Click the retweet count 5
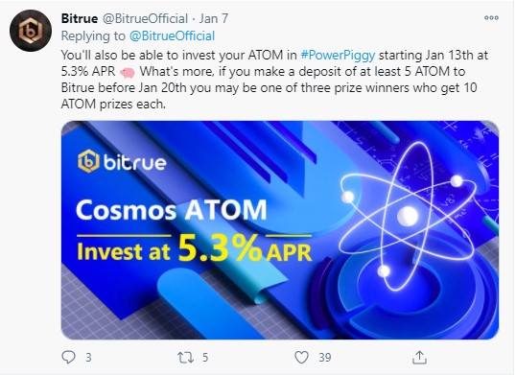 click(205, 358)
